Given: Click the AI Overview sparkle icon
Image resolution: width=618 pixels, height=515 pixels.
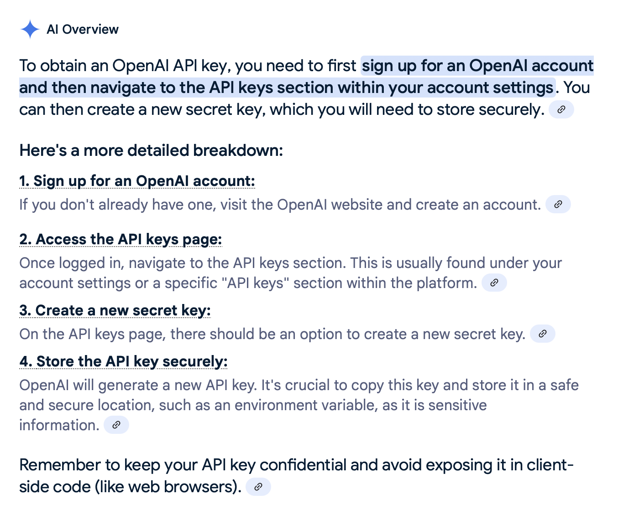Looking at the screenshot, I should 30,29.
